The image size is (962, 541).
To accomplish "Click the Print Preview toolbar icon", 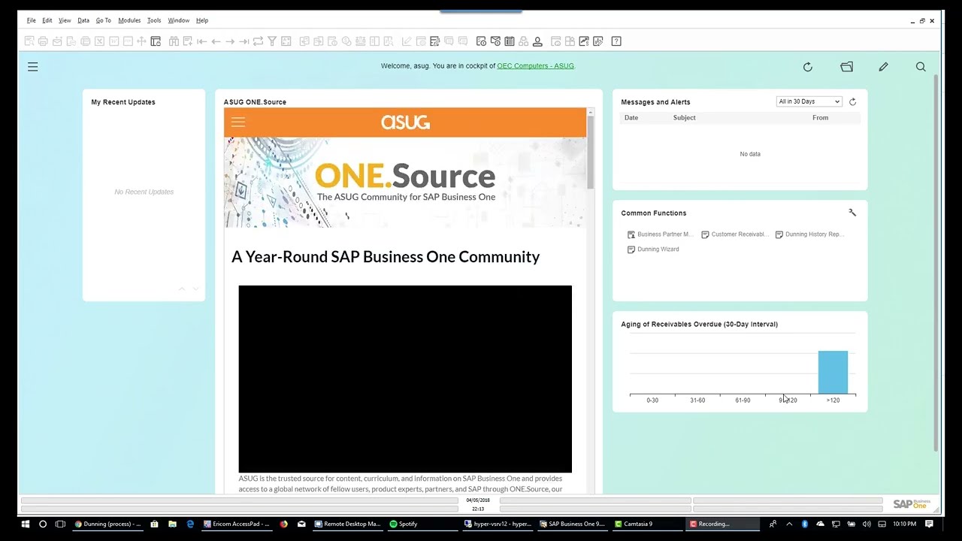I will coord(29,41).
